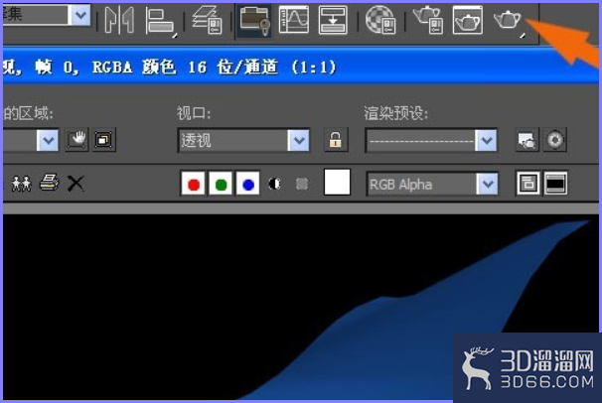Open Render Setup teapot icon
Viewport: 602px width, 403px height.
(x=428, y=20)
